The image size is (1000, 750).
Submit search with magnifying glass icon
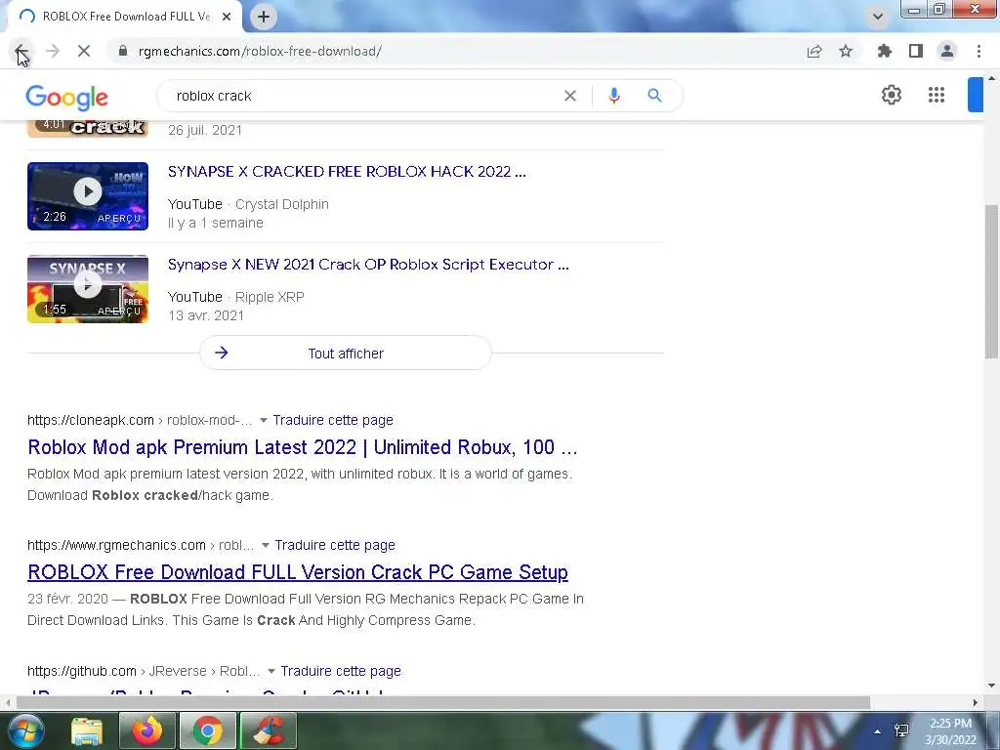pyautogui.click(x=654, y=96)
